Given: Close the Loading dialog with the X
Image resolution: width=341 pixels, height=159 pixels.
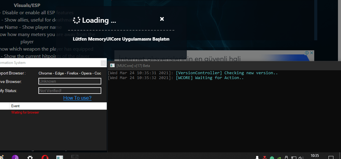Looking at the screenshot, I should [x=162, y=19].
